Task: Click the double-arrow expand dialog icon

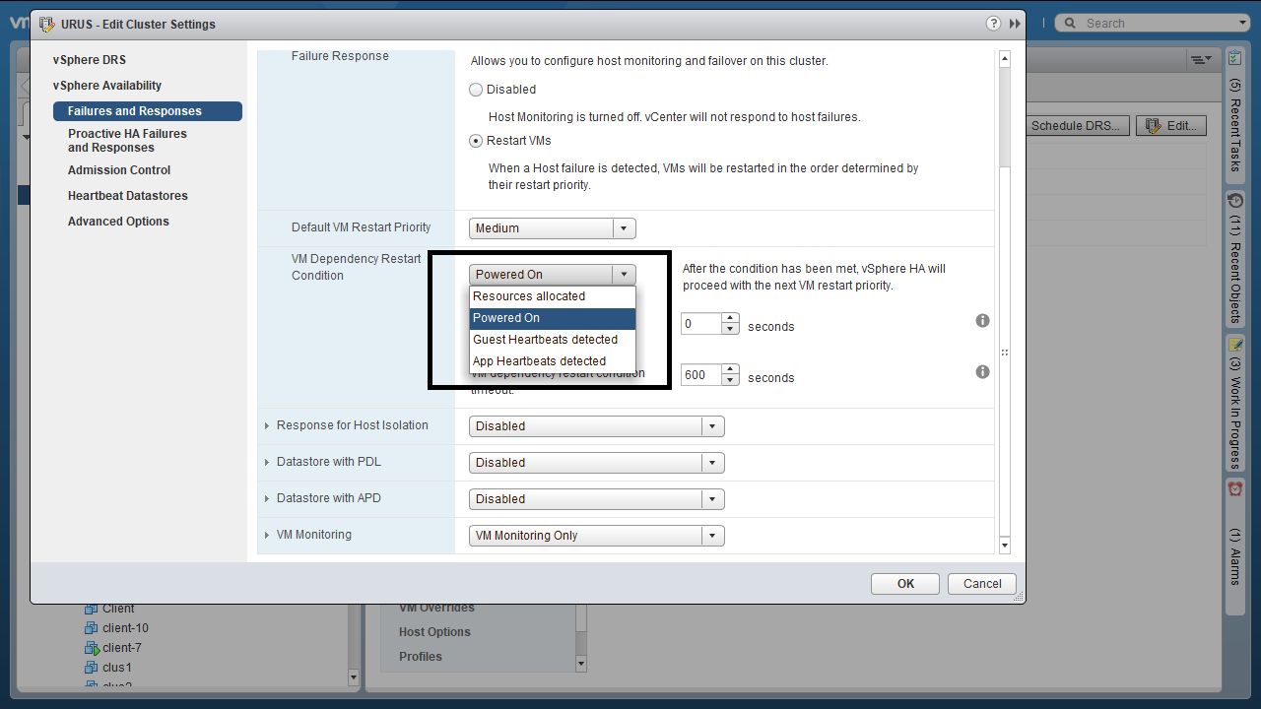Action: pos(1015,24)
